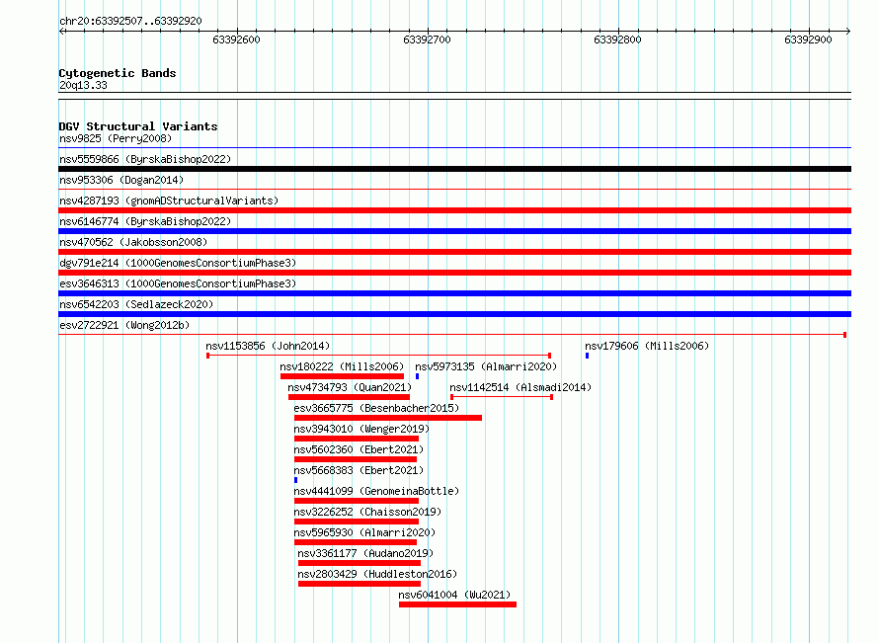This screenshot has width=879, height=643.
Task: Click the left arrow on the coordinate ruler
Action: (x=61, y=31)
